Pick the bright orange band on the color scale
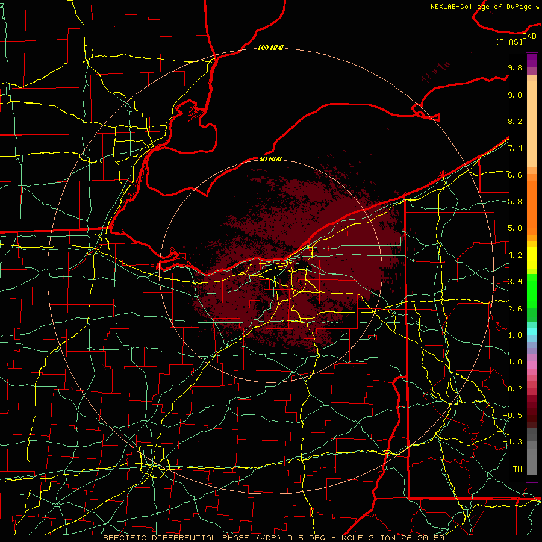Viewport: 542px width, 542px height. [x=532, y=208]
